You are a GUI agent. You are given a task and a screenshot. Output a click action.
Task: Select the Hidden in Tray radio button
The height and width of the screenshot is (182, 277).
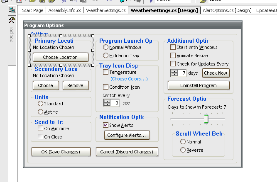click(105, 56)
